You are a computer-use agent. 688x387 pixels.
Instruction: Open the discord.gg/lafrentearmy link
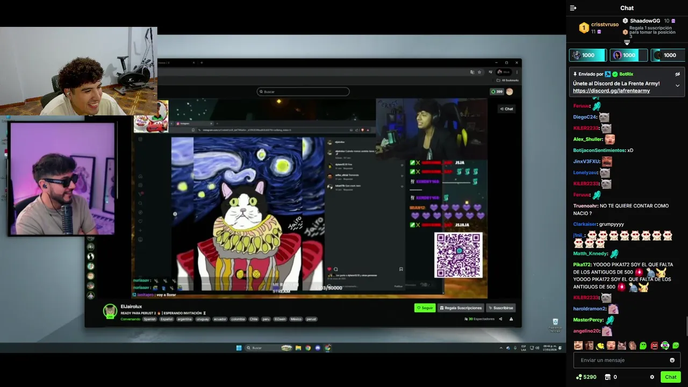(611, 91)
